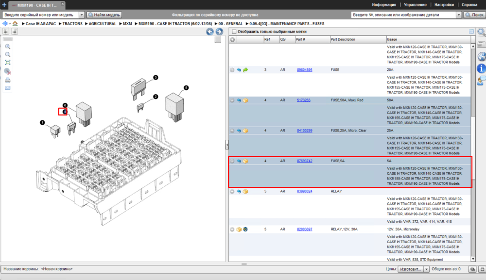The height and width of the screenshot is (280, 486).
Task: Go back with blue breadcrumb arrow
Action: [5, 23]
